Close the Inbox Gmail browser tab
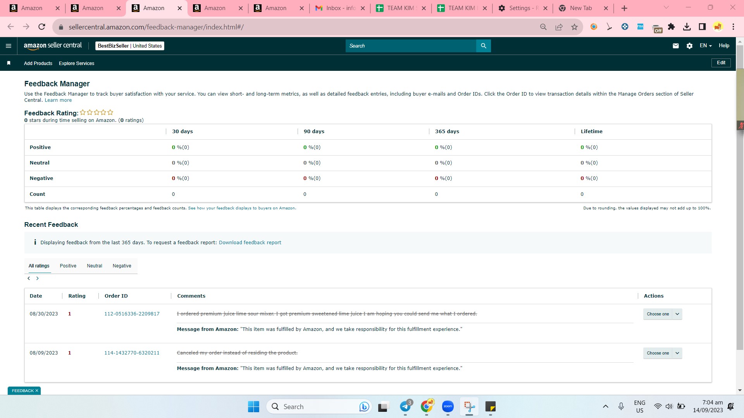The height and width of the screenshot is (418, 744). tap(363, 8)
